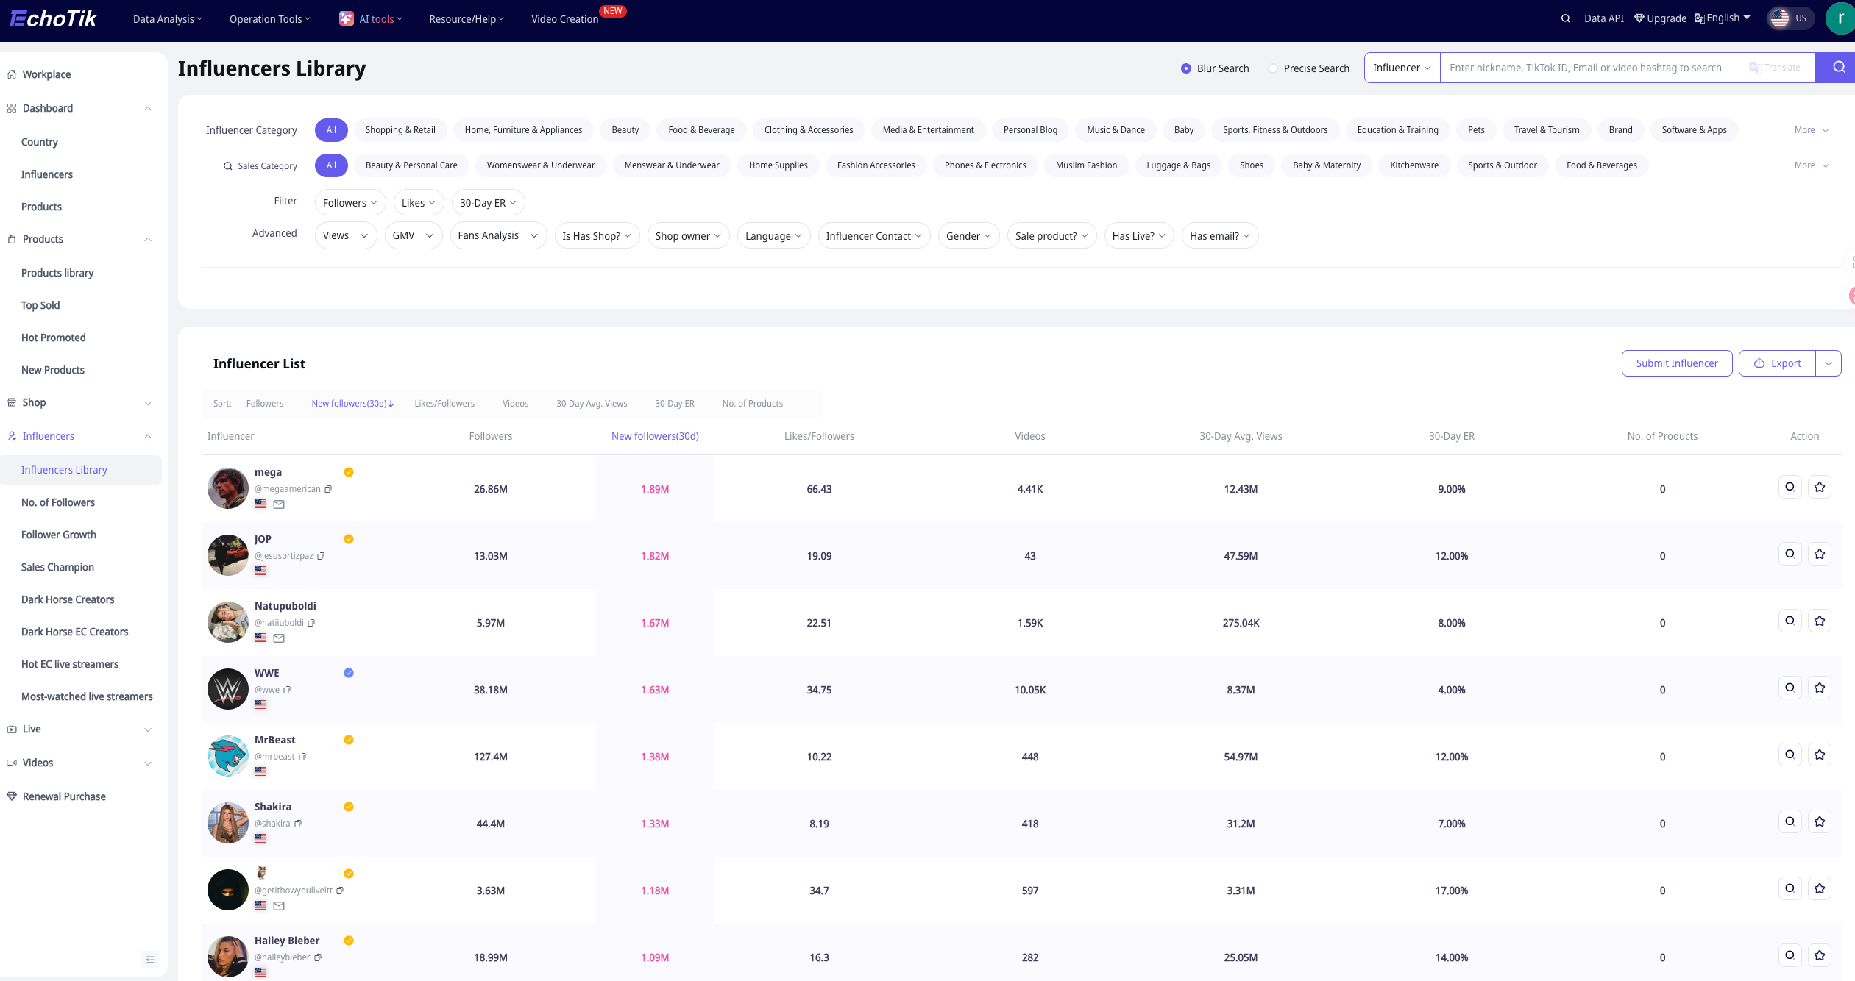Open the Language dropdown

(774, 235)
